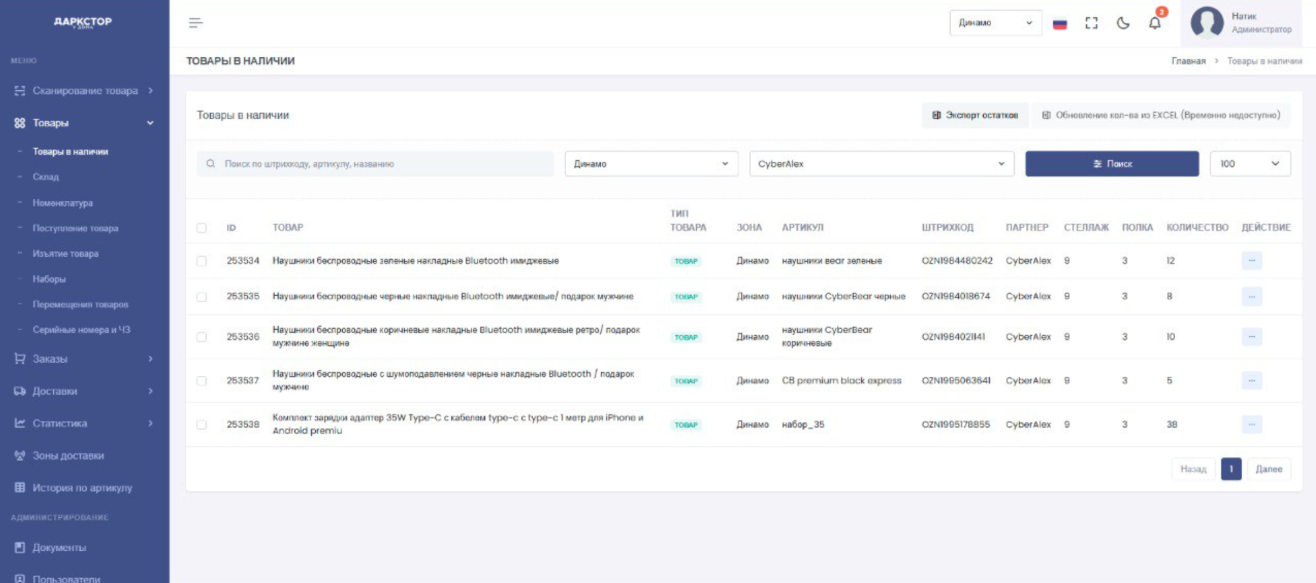
Task: Toggle dark mode moon icon
Action: [1123, 23]
